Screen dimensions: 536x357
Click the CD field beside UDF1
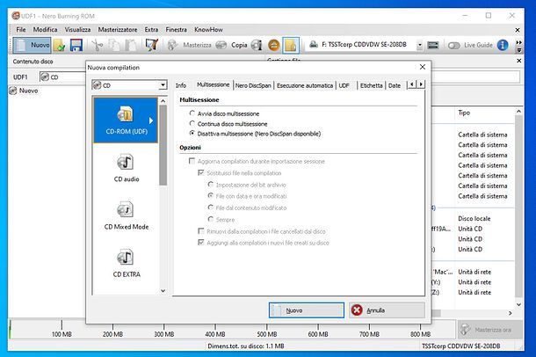62,77
